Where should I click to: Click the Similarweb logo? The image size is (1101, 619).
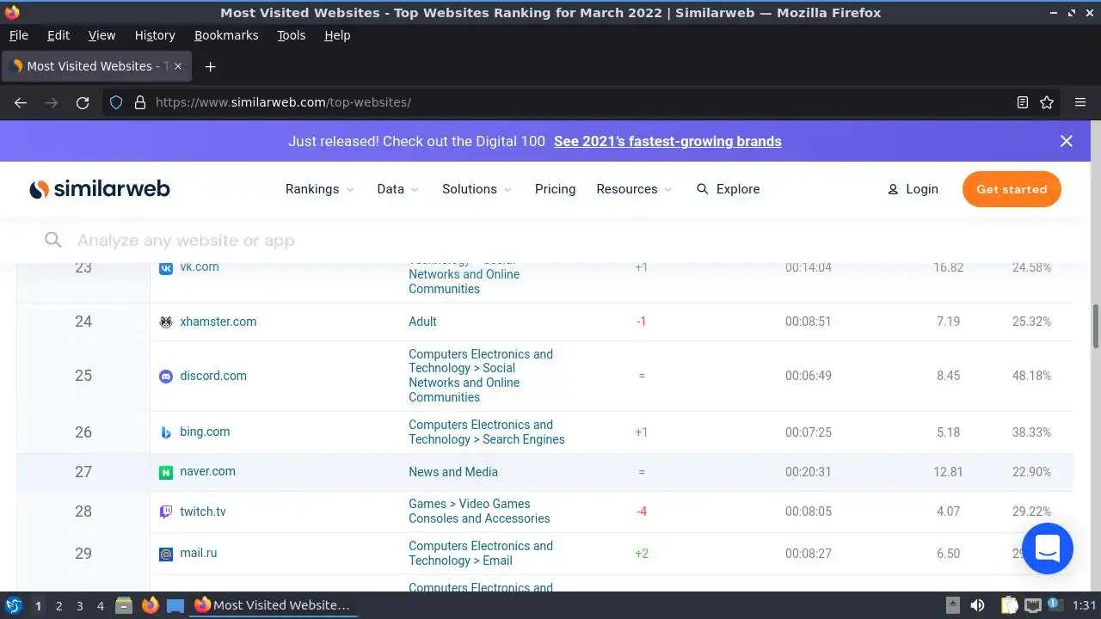[x=100, y=189]
